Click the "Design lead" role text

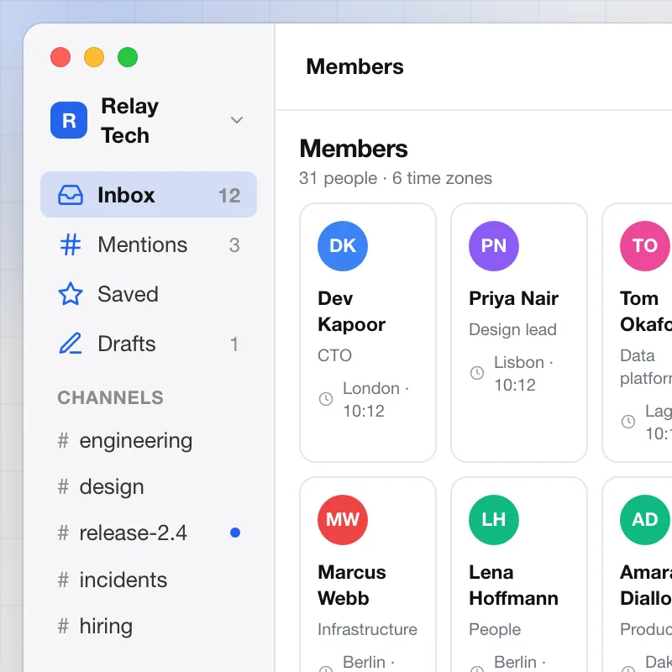pos(512,329)
